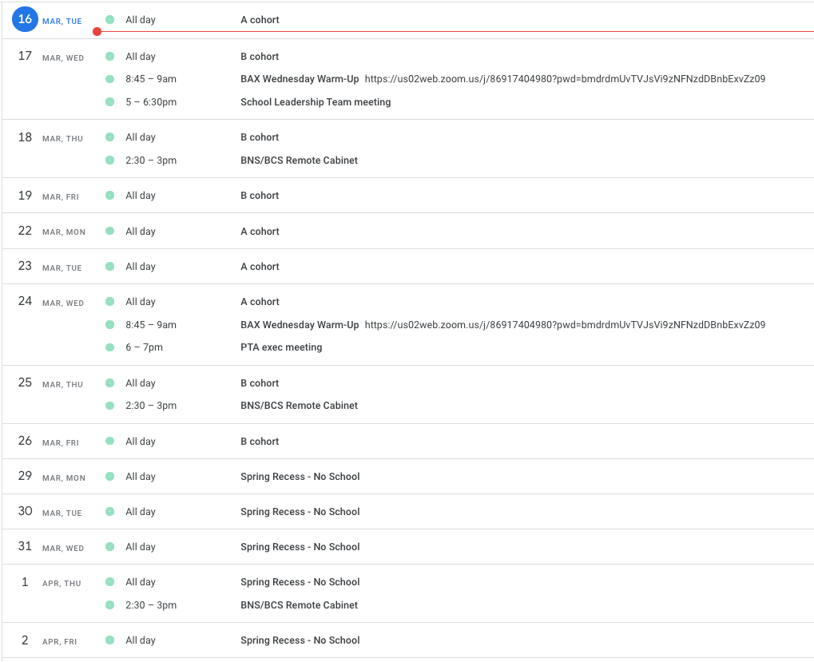Click the green dot beside School Leadership Team meeting
Image resolution: width=814 pixels, height=662 pixels.
[x=109, y=101]
